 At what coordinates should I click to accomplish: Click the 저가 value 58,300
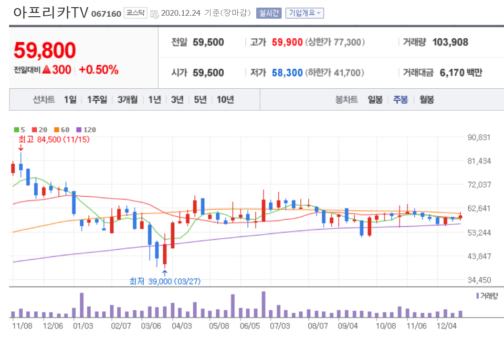tap(287, 73)
